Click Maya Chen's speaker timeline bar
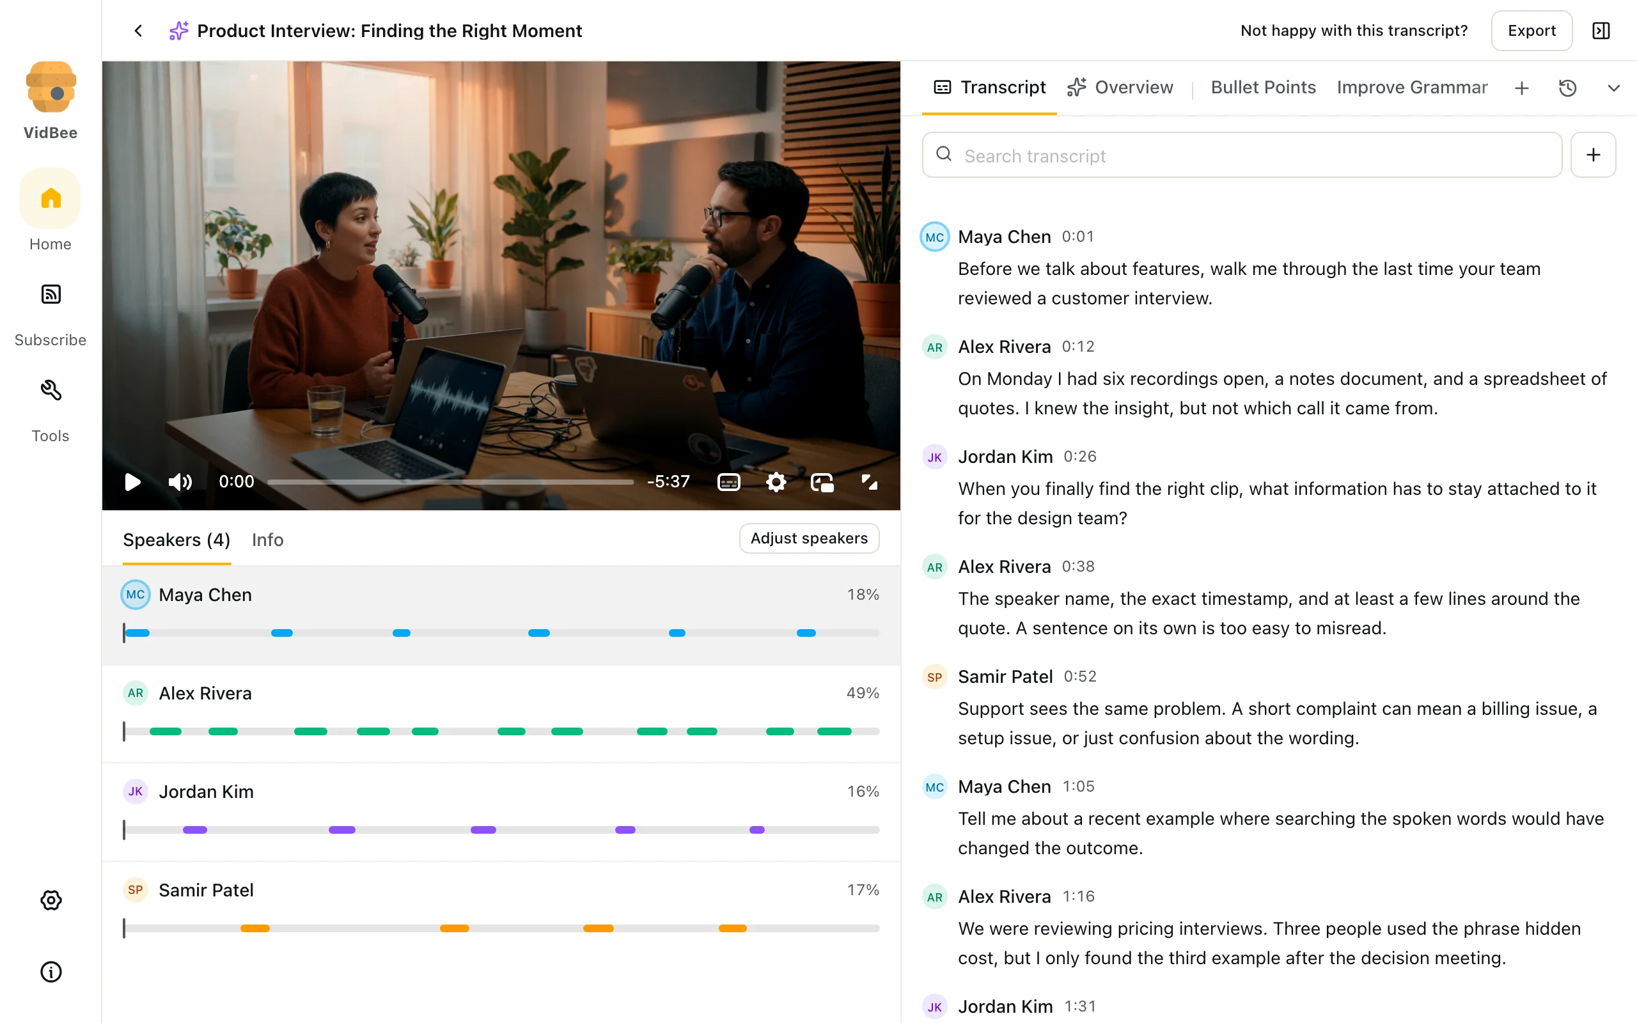 coord(501,632)
